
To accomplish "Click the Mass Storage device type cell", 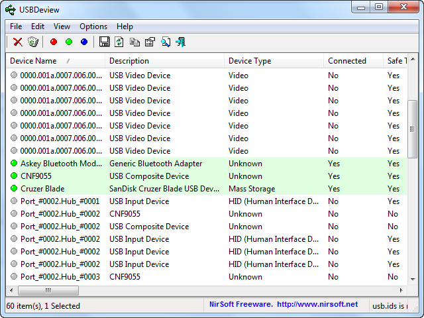I will [x=252, y=188].
